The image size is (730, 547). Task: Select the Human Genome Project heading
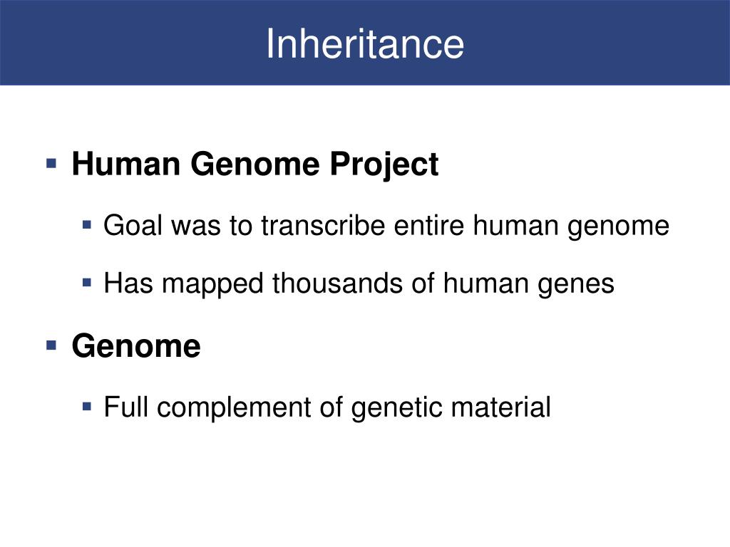[x=255, y=165]
